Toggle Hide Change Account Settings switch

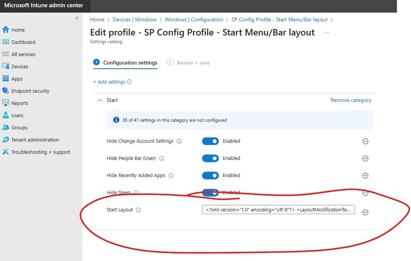210,141
